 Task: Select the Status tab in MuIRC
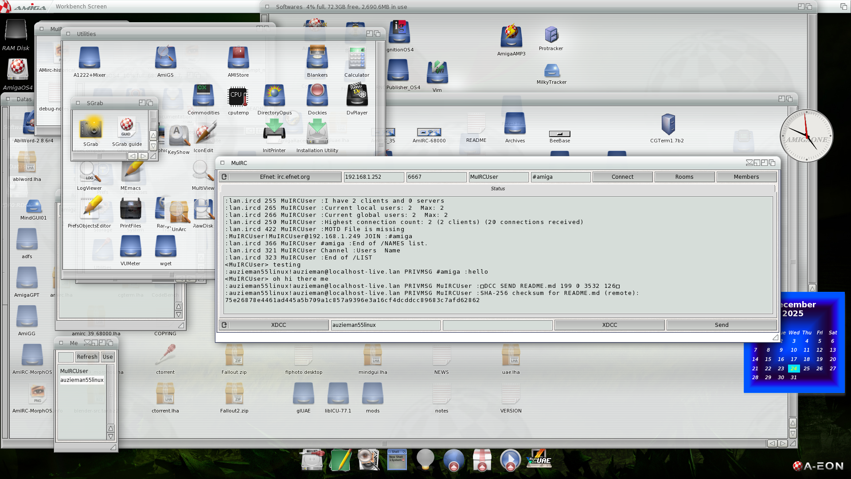point(498,189)
